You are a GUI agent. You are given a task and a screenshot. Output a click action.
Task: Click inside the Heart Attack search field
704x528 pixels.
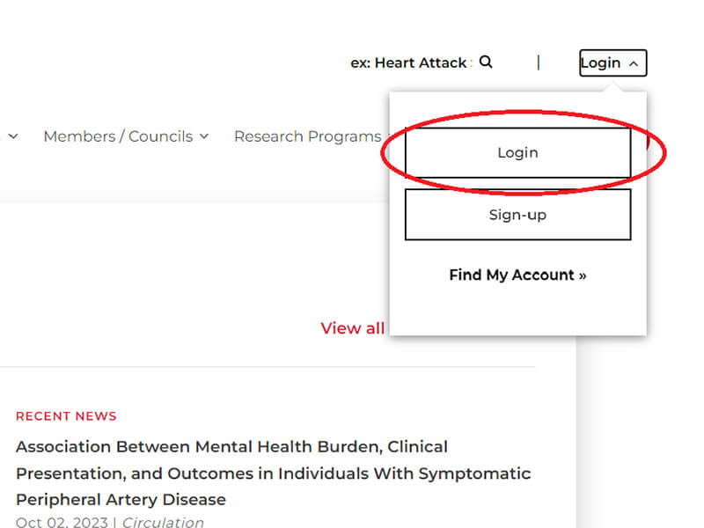coord(407,62)
